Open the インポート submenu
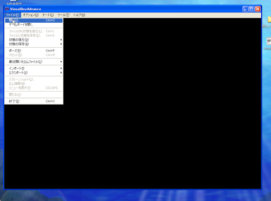271x201 pixels. (34, 68)
